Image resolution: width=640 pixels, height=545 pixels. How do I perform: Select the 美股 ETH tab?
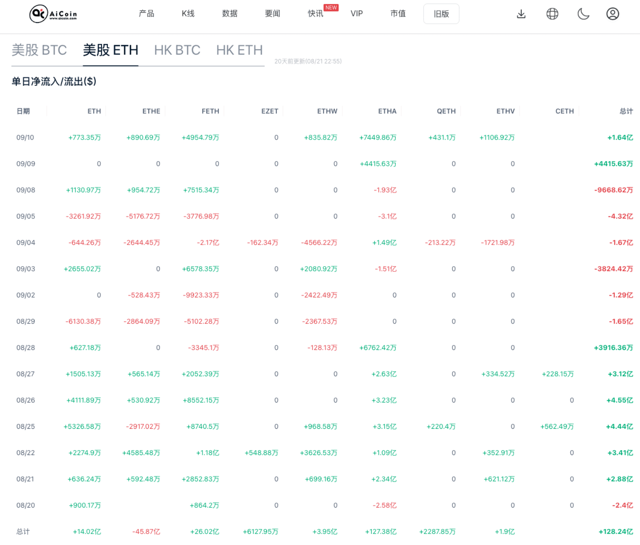pos(111,50)
